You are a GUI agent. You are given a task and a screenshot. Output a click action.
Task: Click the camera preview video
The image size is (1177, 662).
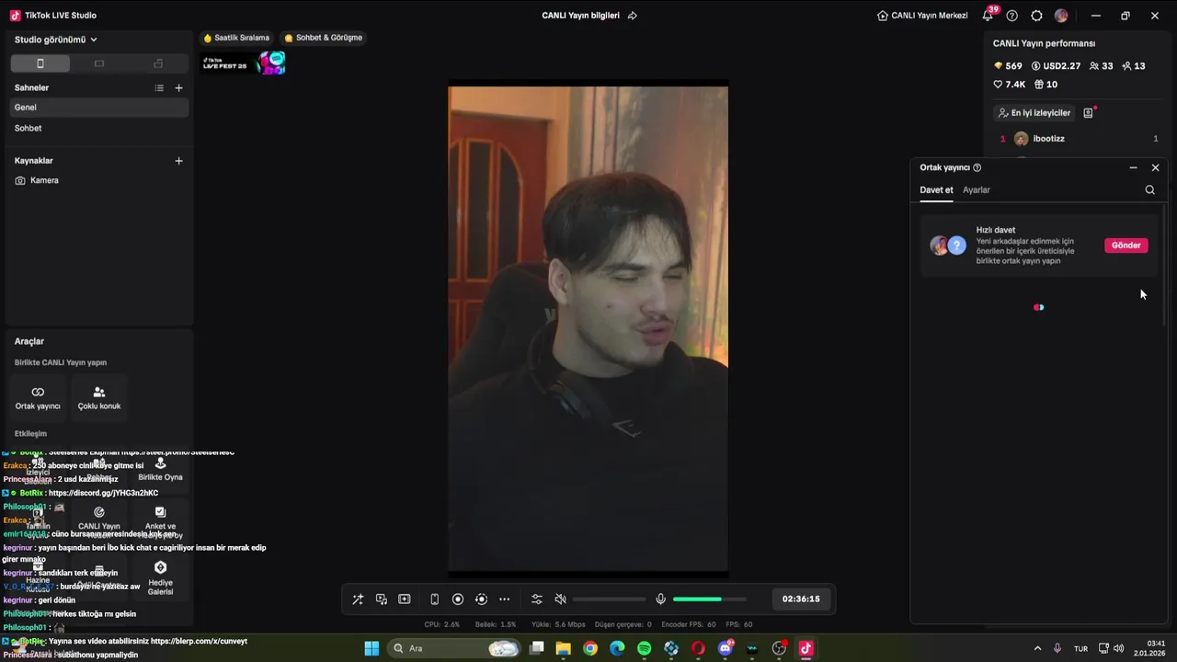[588, 330]
